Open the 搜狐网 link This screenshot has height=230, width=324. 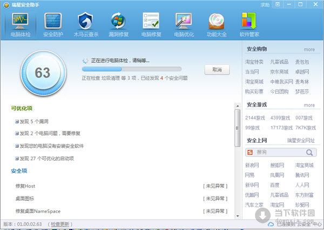tap(277, 165)
